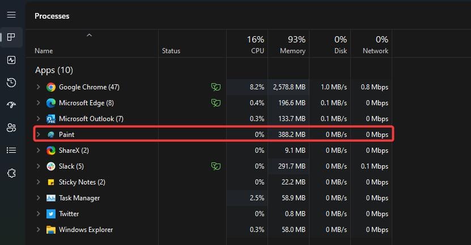The height and width of the screenshot is (245, 471).
Task: Open the Performance sidebar icon
Action: point(11,60)
